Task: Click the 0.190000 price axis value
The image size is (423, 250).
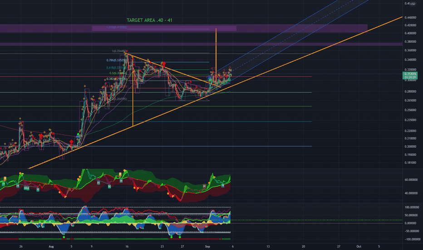Action: (410, 155)
